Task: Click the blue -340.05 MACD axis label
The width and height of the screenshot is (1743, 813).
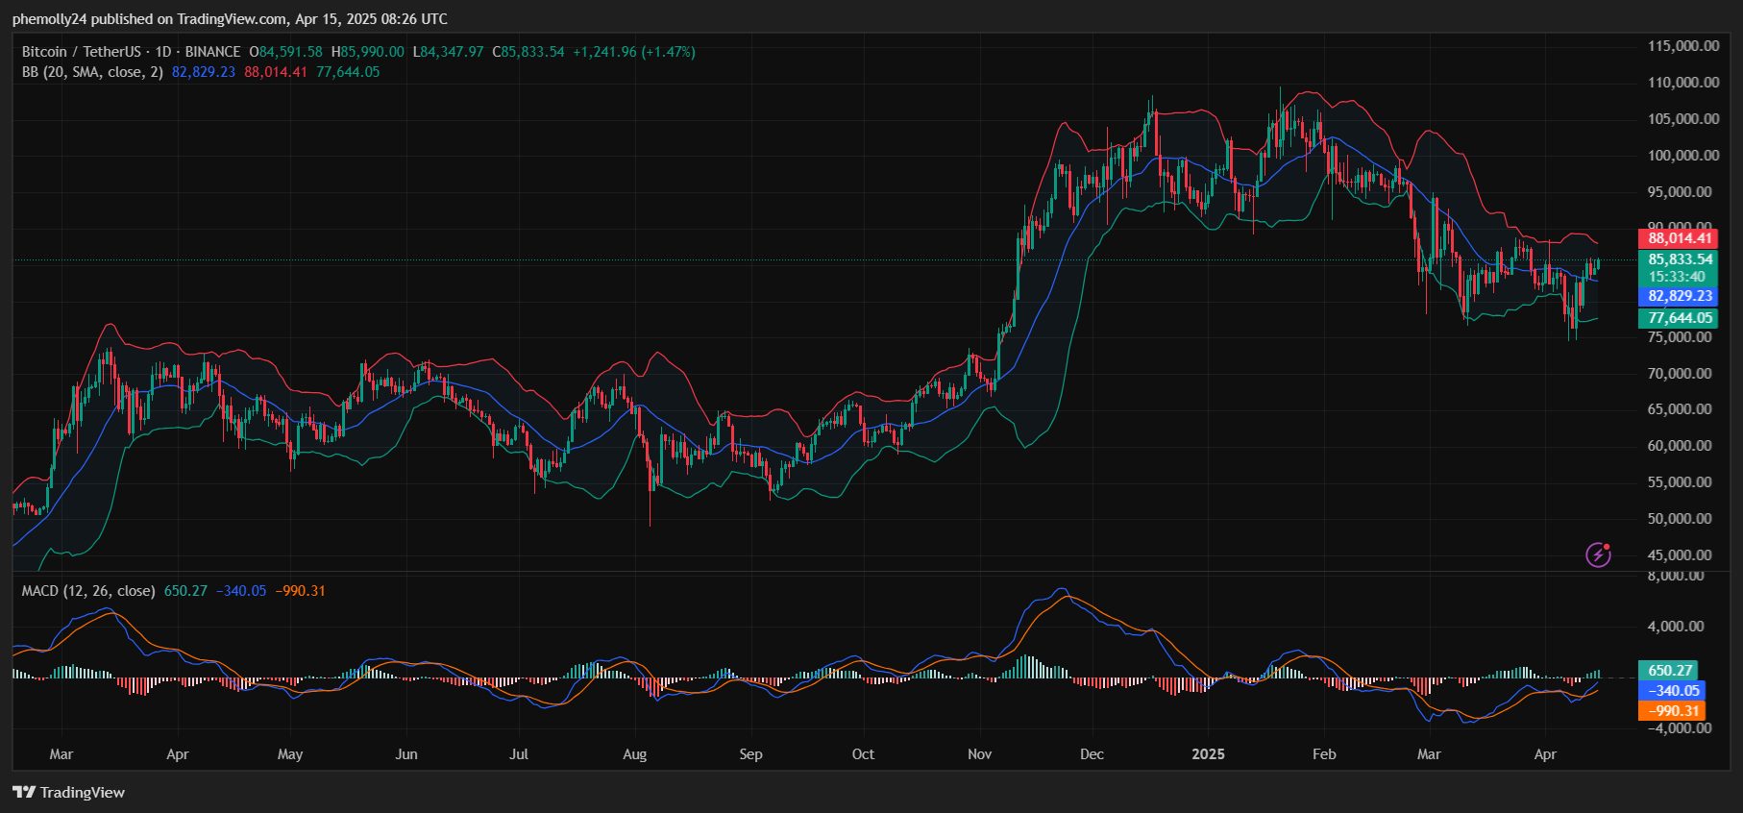Action: 1672,691
